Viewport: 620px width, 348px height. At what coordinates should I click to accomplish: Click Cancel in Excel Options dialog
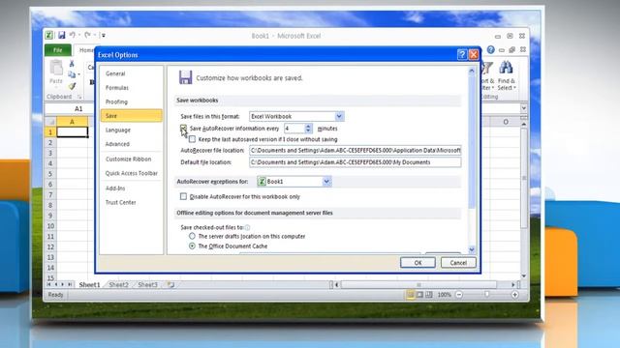coord(458,263)
